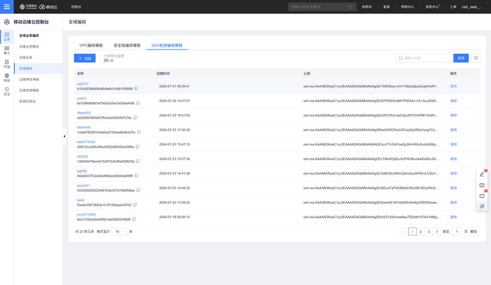This screenshot has width=491, height=285.
Task: Delete the wy0731 key row
Action: (453, 86)
